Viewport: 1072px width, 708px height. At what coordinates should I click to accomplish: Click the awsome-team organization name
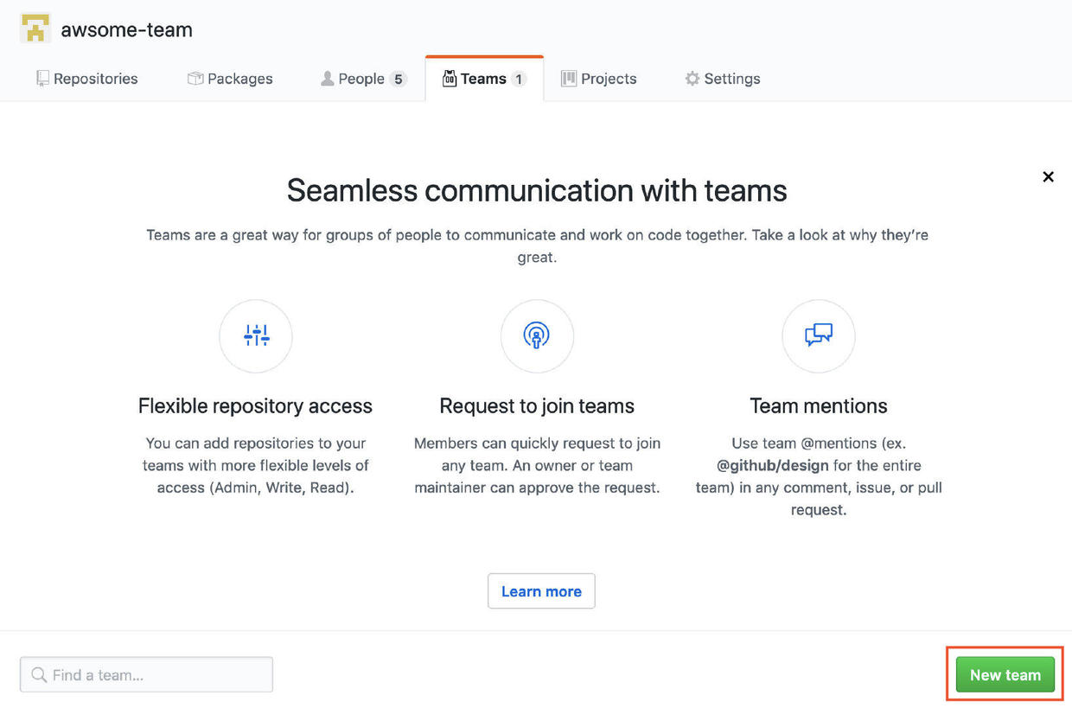(126, 30)
